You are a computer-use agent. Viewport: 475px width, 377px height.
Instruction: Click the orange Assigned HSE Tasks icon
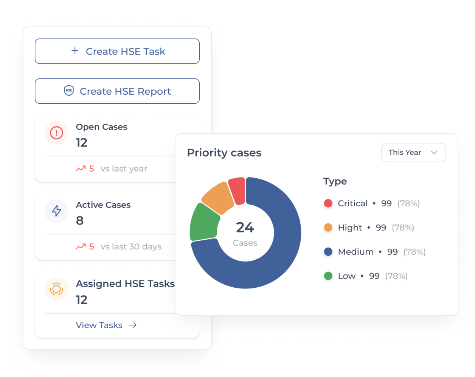(x=56, y=289)
